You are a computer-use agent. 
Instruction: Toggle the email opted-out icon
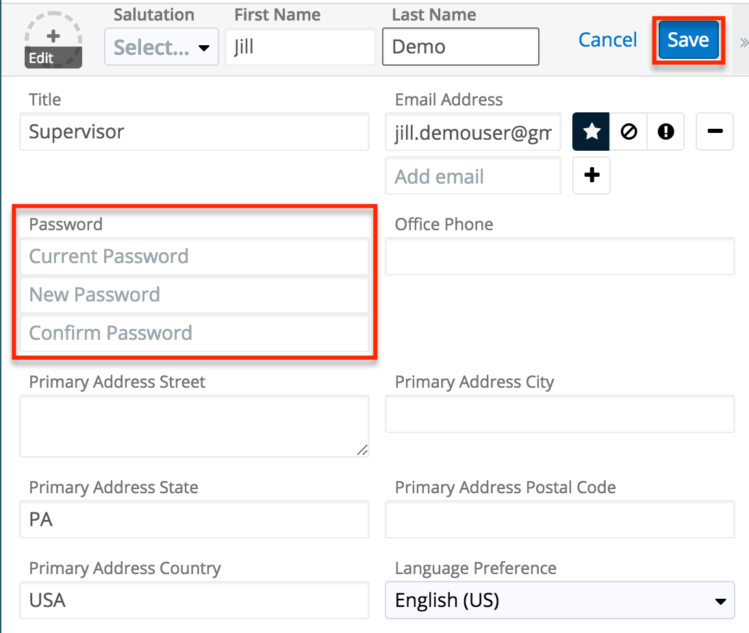[629, 132]
